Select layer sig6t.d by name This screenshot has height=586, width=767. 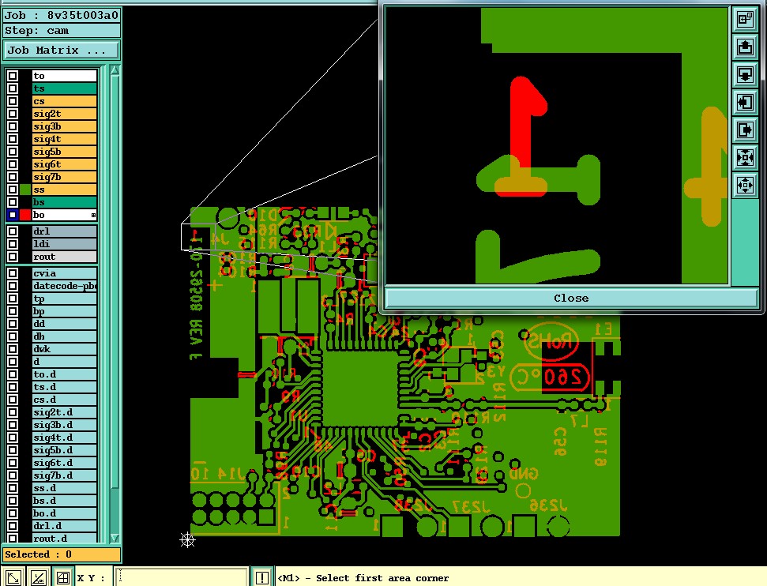tap(65, 463)
